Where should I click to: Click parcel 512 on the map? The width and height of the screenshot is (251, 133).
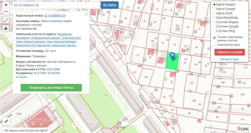115,53
